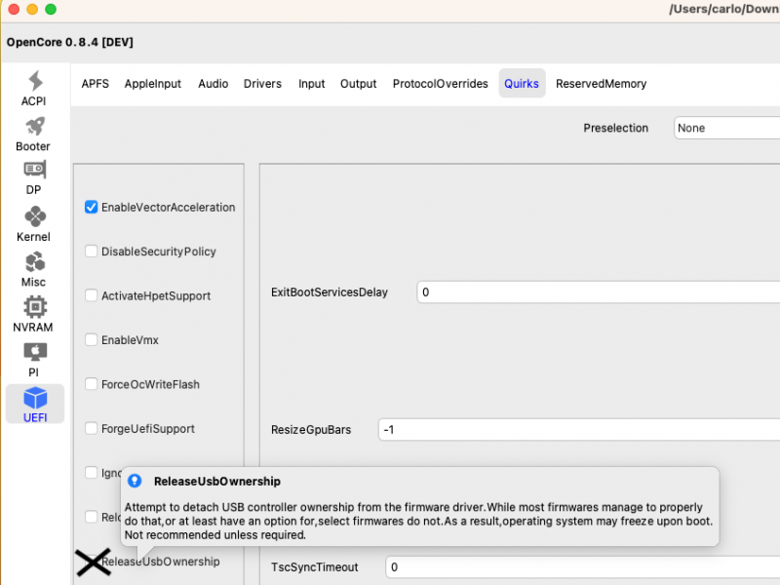Open the DP section from the sidebar
This screenshot has height=585, width=780.
(33, 179)
